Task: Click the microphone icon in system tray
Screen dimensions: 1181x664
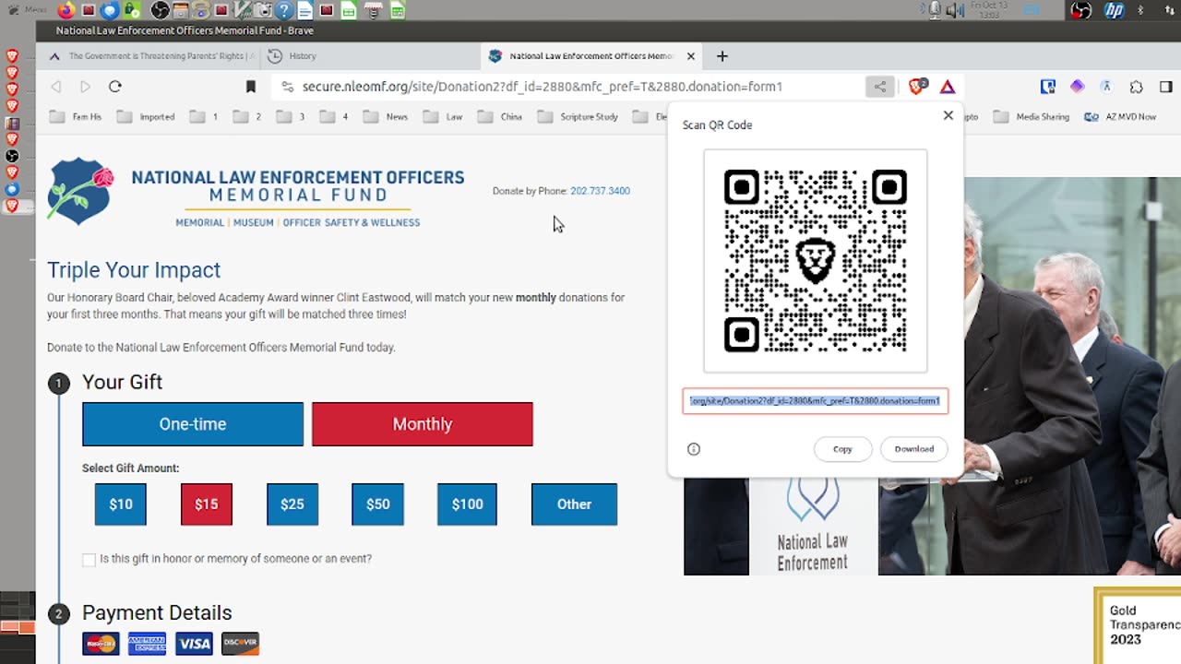Action: pos(935,10)
